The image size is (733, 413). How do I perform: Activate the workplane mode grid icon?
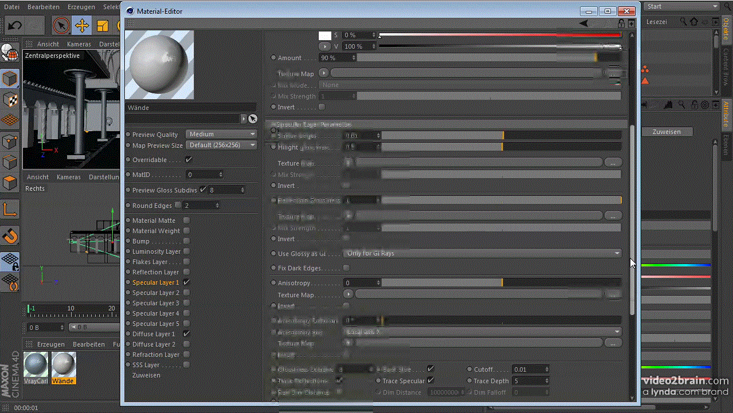pyautogui.click(x=10, y=120)
